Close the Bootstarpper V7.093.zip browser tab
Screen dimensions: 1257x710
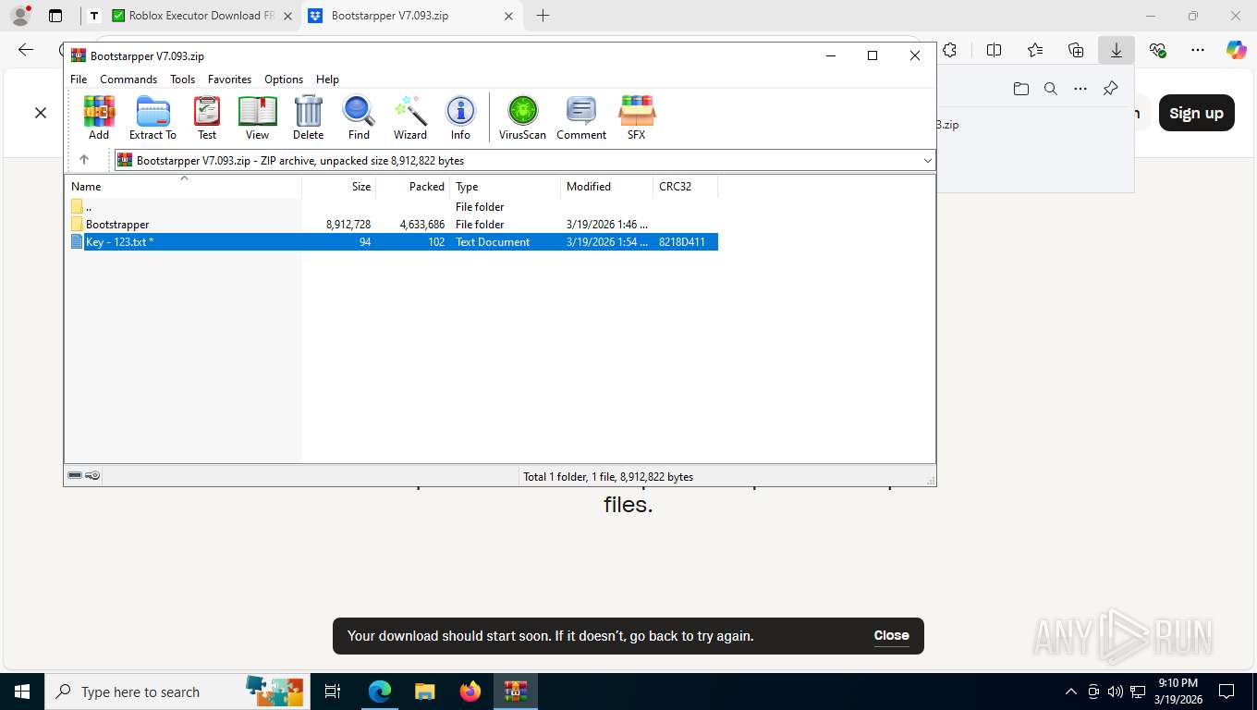(x=508, y=16)
